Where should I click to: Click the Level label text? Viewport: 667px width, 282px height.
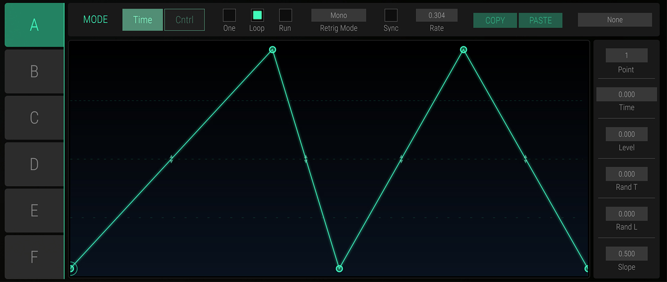[627, 148]
